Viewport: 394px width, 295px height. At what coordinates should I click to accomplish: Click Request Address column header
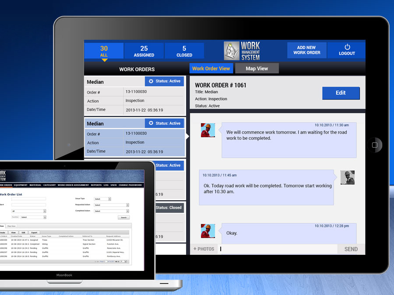click(113, 236)
